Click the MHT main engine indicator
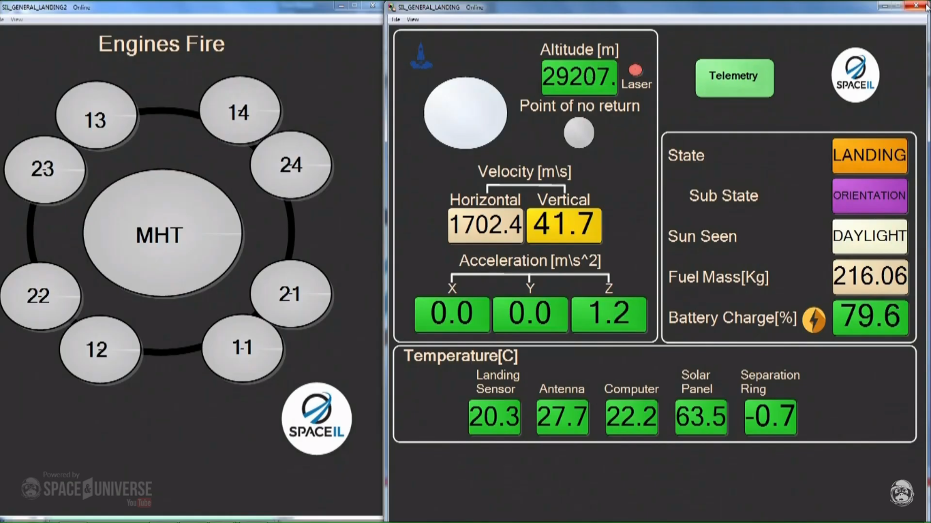Screen dimensions: 931x523 pos(162,233)
